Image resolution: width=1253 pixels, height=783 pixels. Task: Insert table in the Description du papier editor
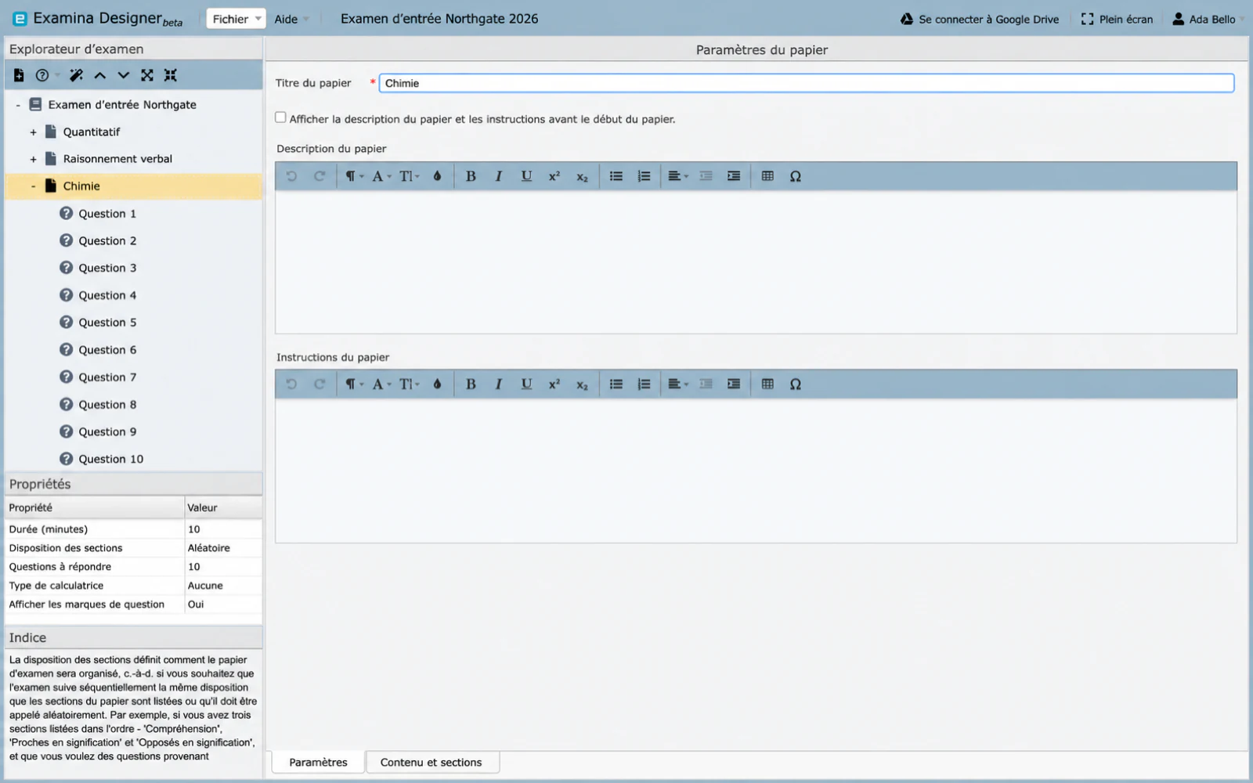[767, 176]
